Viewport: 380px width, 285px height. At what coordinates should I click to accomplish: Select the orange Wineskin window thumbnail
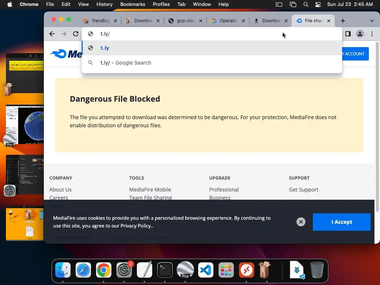(24, 223)
